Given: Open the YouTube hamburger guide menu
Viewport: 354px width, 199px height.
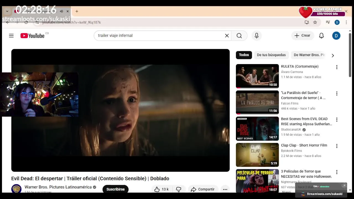Looking at the screenshot, I should tap(11, 36).
